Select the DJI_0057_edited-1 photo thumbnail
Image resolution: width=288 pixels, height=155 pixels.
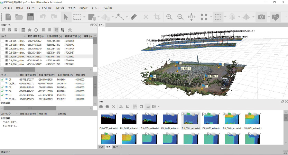tap(109, 121)
